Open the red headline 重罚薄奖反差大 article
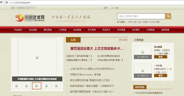 point(97,49)
